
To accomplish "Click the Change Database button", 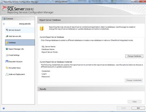I will pos(134,56).
